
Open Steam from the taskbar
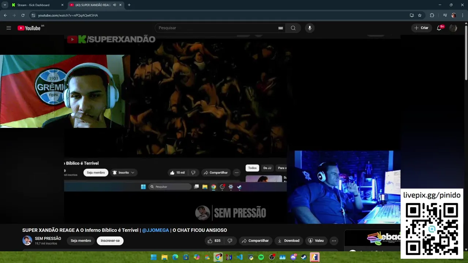coord(304,257)
